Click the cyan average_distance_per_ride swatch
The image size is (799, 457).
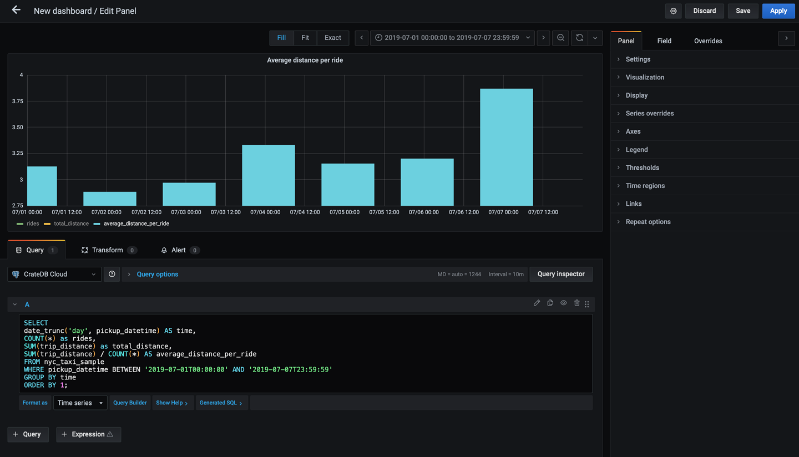point(97,224)
